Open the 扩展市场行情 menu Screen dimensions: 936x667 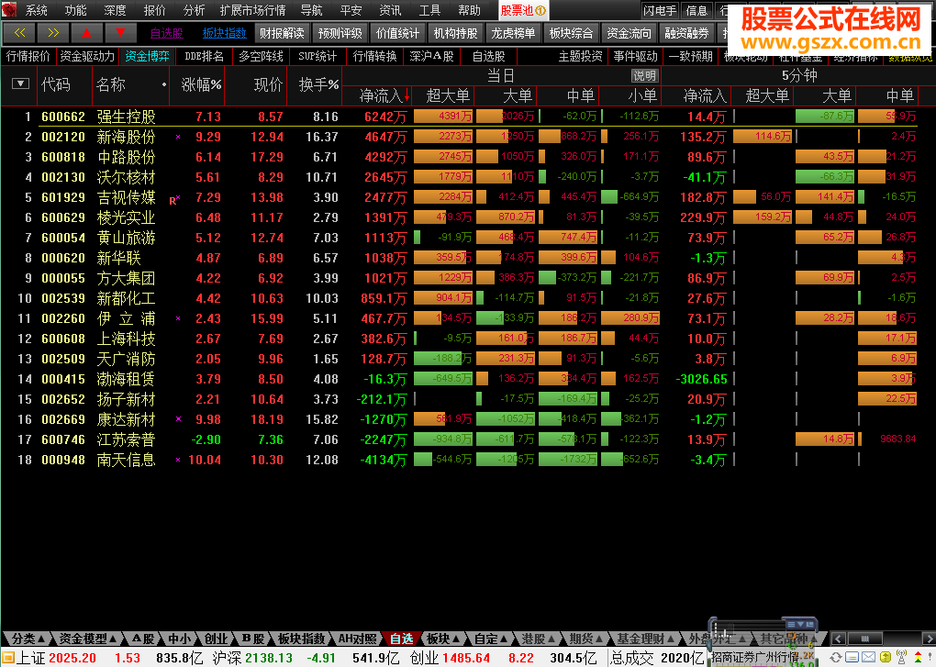point(252,10)
